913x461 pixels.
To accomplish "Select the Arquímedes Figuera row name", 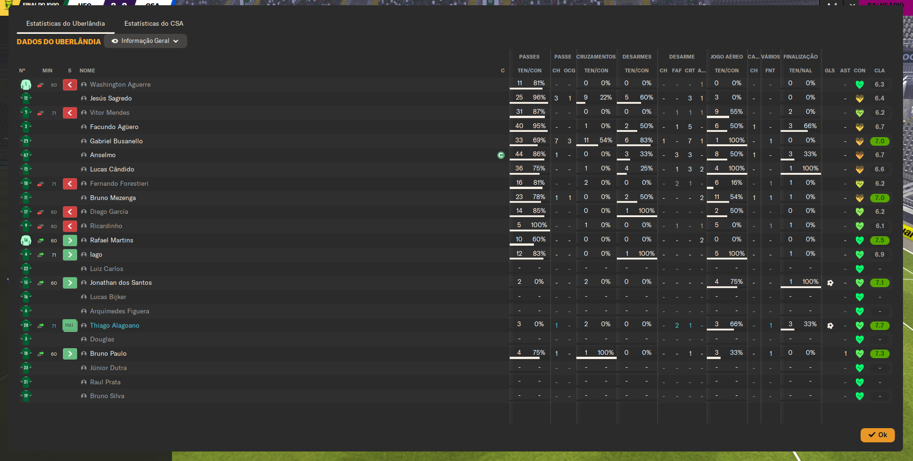I will click(120, 311).
